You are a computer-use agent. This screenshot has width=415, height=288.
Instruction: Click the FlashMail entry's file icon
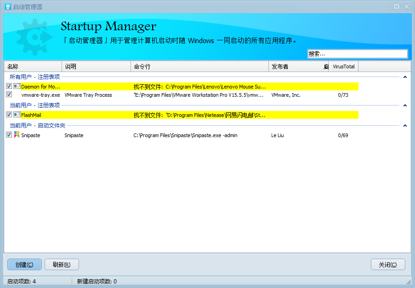click(x=17, y=115)
